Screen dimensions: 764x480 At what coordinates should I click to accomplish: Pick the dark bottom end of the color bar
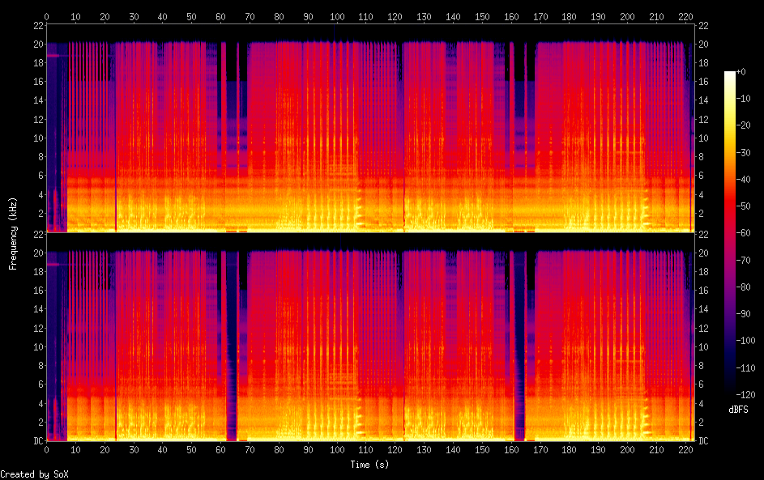point(730,393)
